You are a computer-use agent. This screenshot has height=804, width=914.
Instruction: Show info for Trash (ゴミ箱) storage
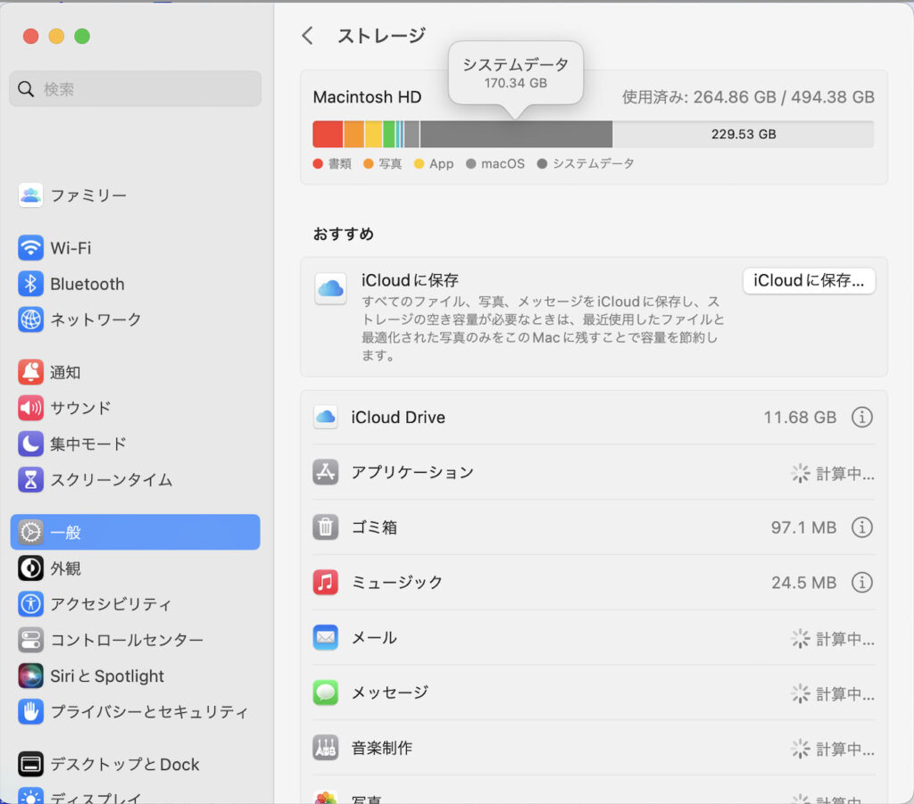click(862, 527)
